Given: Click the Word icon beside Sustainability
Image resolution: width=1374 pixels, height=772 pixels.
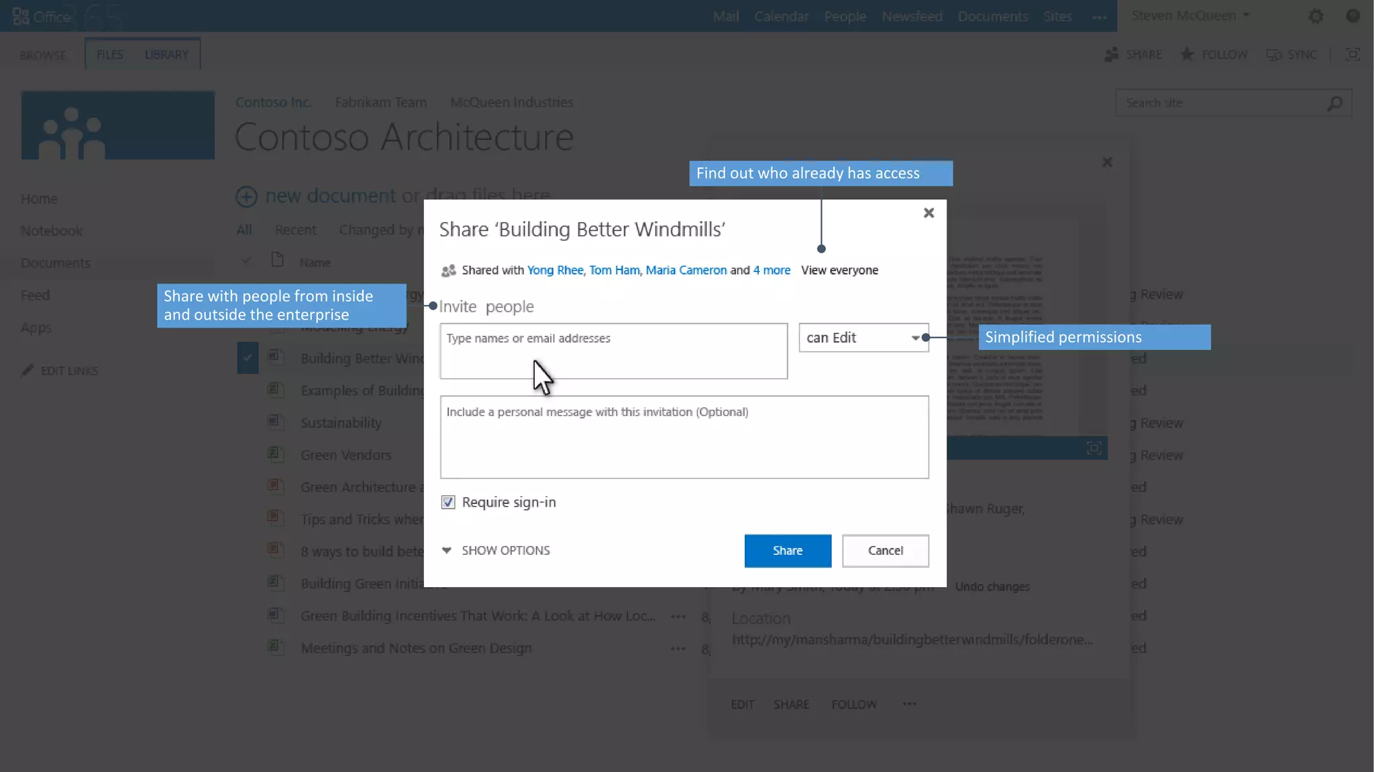Looking at the screenshot, I should [275, 422].
